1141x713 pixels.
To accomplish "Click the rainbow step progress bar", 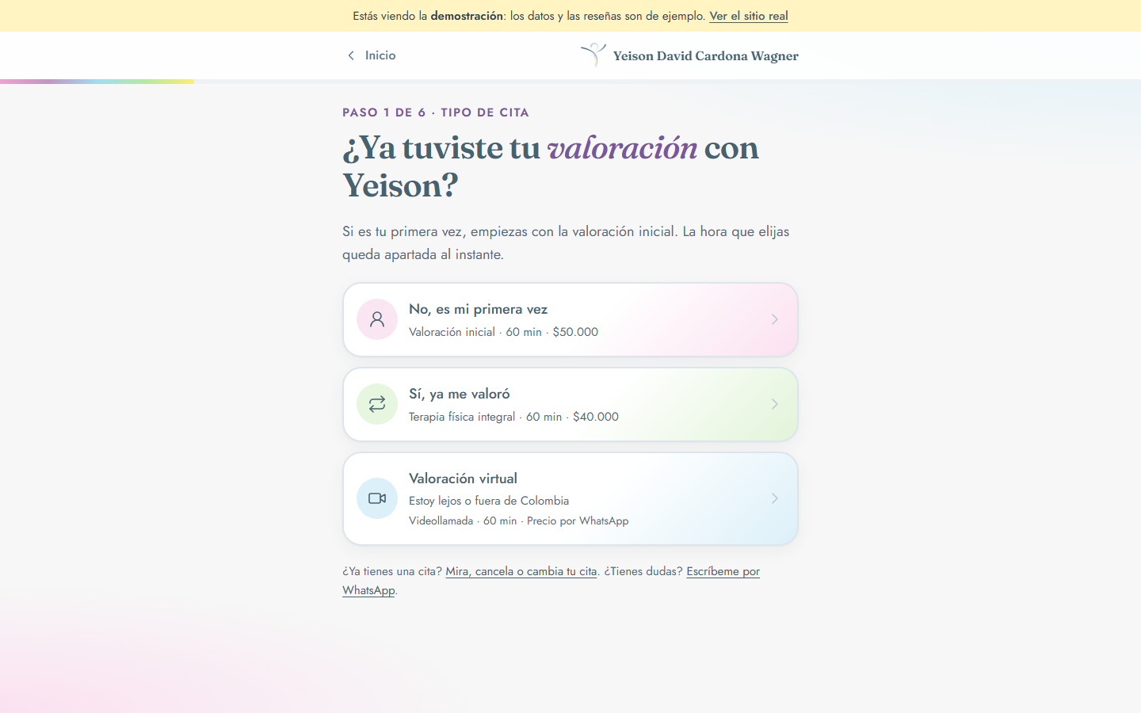I will tap(97, 82).
